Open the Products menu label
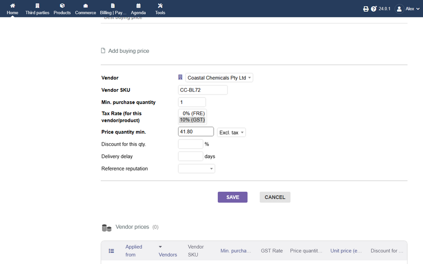Image resolution: width=423 pixels, height=264 pixels. (x=62, y=13)
